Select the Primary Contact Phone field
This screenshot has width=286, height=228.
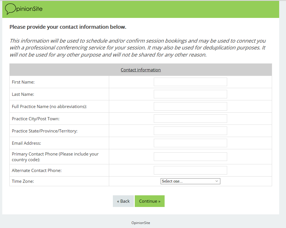pos(190,157)
